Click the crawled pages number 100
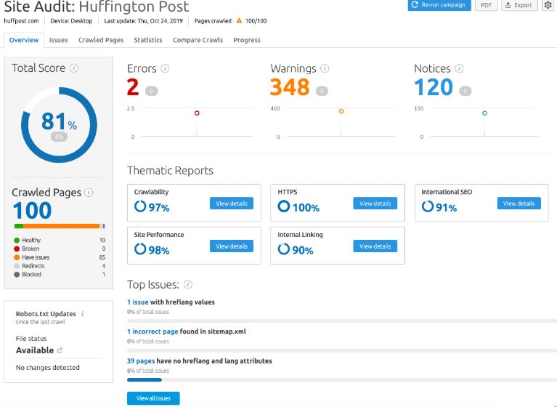The width and height of the screenshot is (557, 407). pyautogui.click(x=32, y=210)
